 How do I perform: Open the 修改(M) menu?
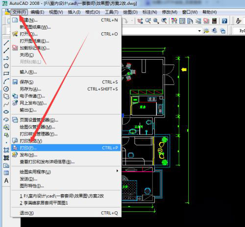click(x=170, y=12)
